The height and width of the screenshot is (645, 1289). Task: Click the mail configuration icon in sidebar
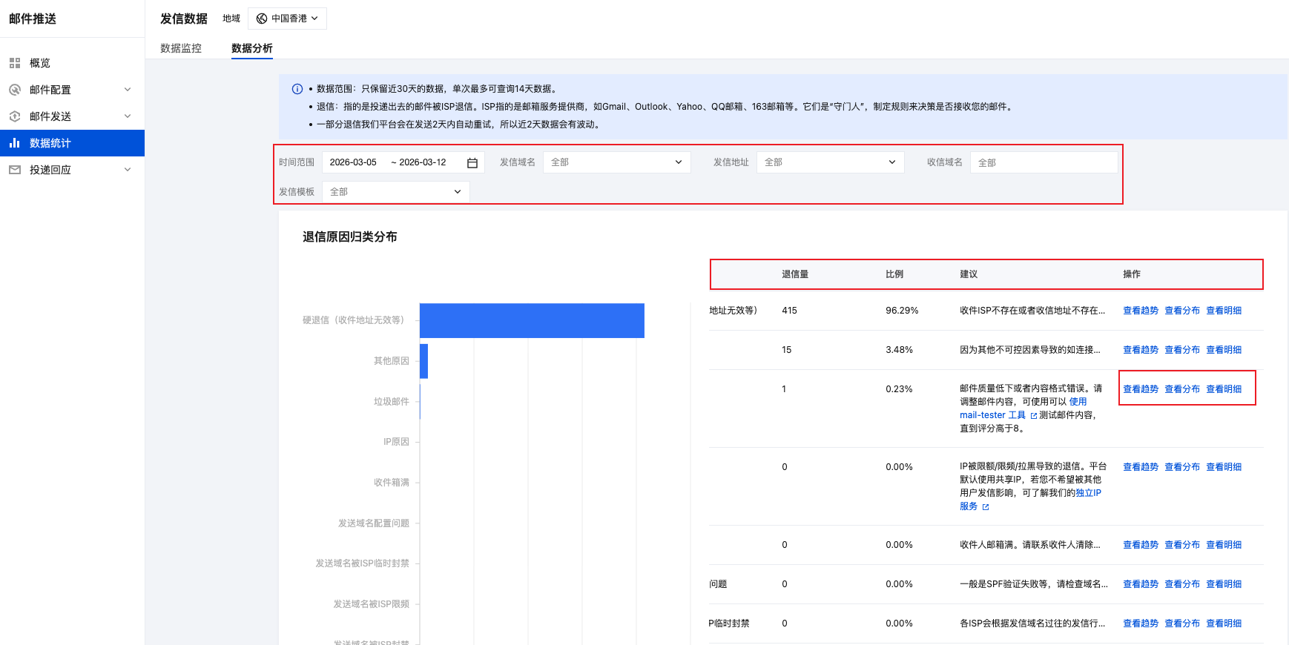point(15,90)
